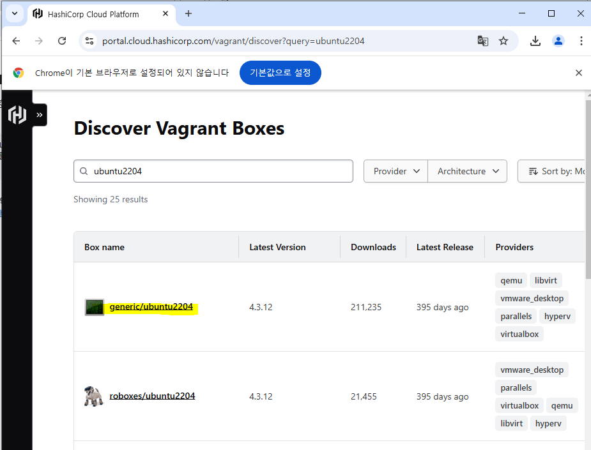
Task: Click the search box containing ubuntu2204
Action: click(213, 171)
